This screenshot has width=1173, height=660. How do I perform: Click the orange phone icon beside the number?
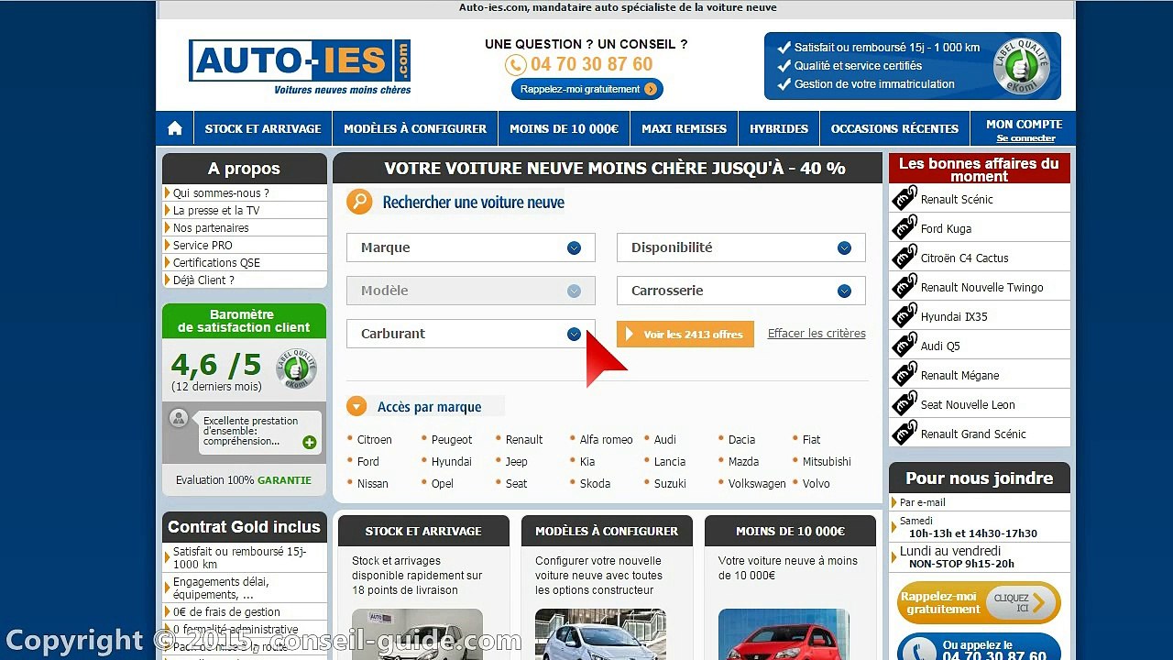pyautogui.click(x=515, y=65)
